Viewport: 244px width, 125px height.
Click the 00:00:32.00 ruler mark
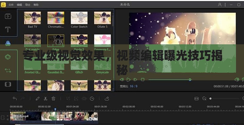click(44, 107)
